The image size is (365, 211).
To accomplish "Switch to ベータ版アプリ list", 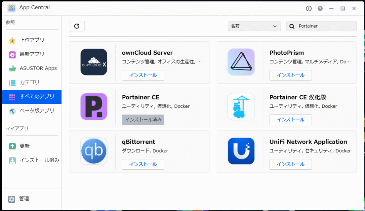I will point(37,111).
